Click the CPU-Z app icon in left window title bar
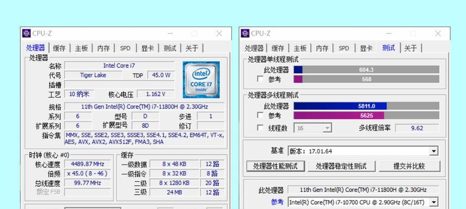 (26, 33)
